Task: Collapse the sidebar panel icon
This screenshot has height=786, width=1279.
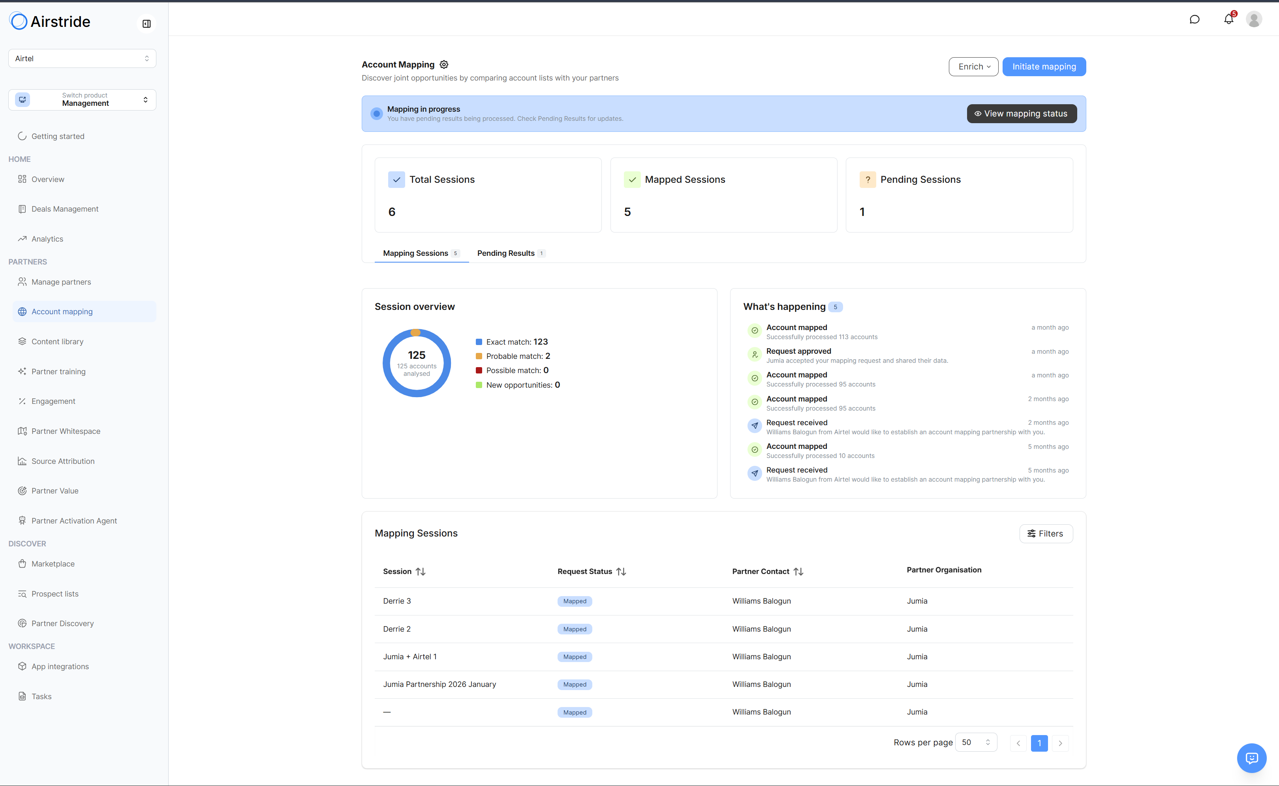Action: (x=146, y=23)
